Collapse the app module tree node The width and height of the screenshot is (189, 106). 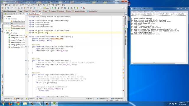pos(5,16)
